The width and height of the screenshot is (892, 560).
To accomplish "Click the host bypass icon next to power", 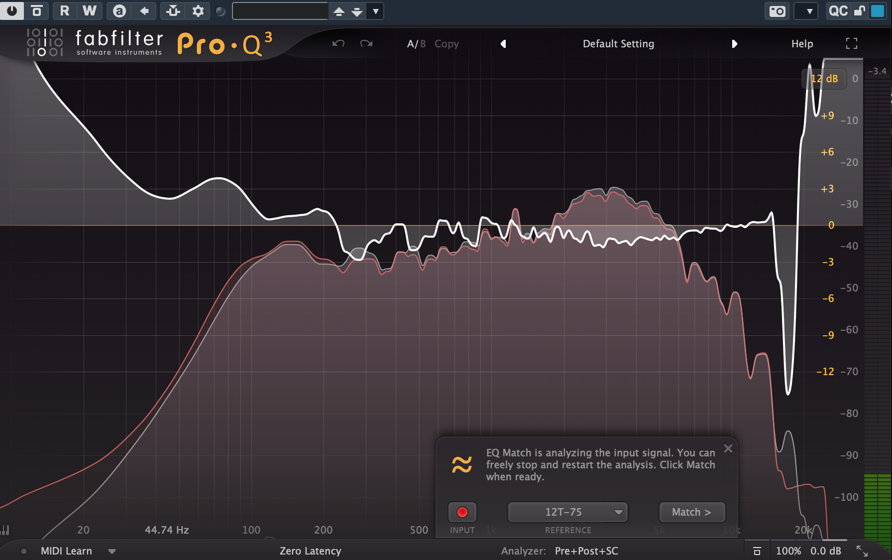I will point(36,10).
